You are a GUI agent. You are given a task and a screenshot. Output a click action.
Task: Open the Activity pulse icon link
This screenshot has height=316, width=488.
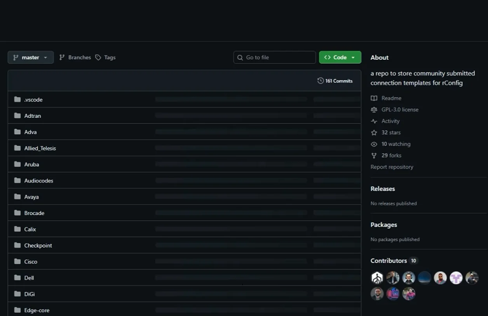pyautogui.click(x=374, y=121)
